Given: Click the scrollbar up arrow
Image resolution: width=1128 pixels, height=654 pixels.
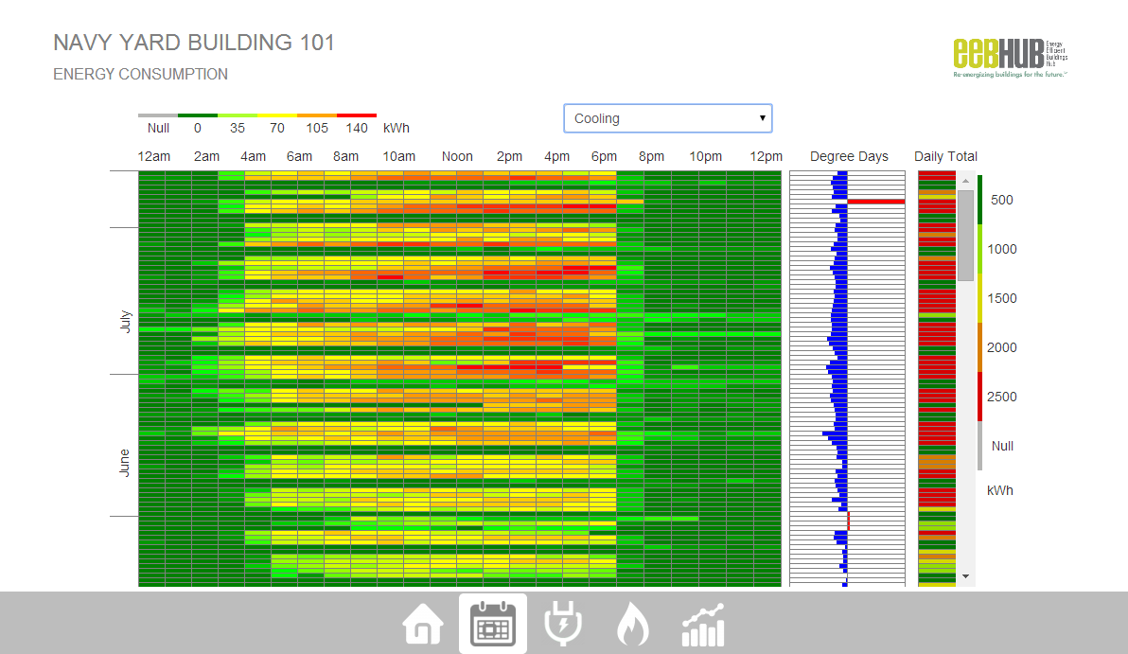Looking at the screenshot, I should (965, 181).
